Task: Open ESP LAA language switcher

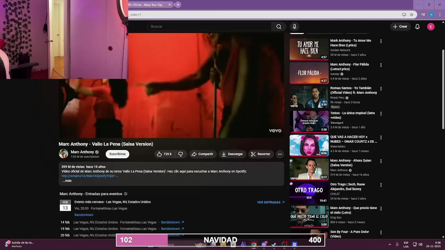Action: point(406,244)
